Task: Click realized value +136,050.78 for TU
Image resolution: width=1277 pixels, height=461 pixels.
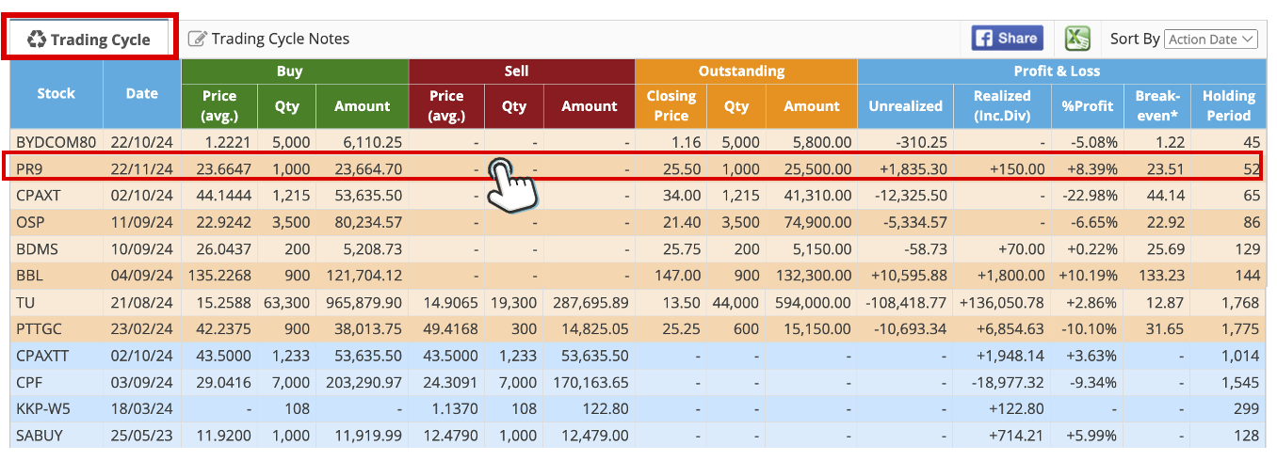Action: [x=1001, y=303]
